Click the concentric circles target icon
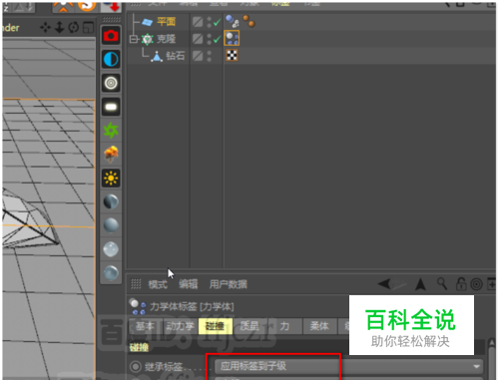The image size is (499, 380). pos(111,83)
